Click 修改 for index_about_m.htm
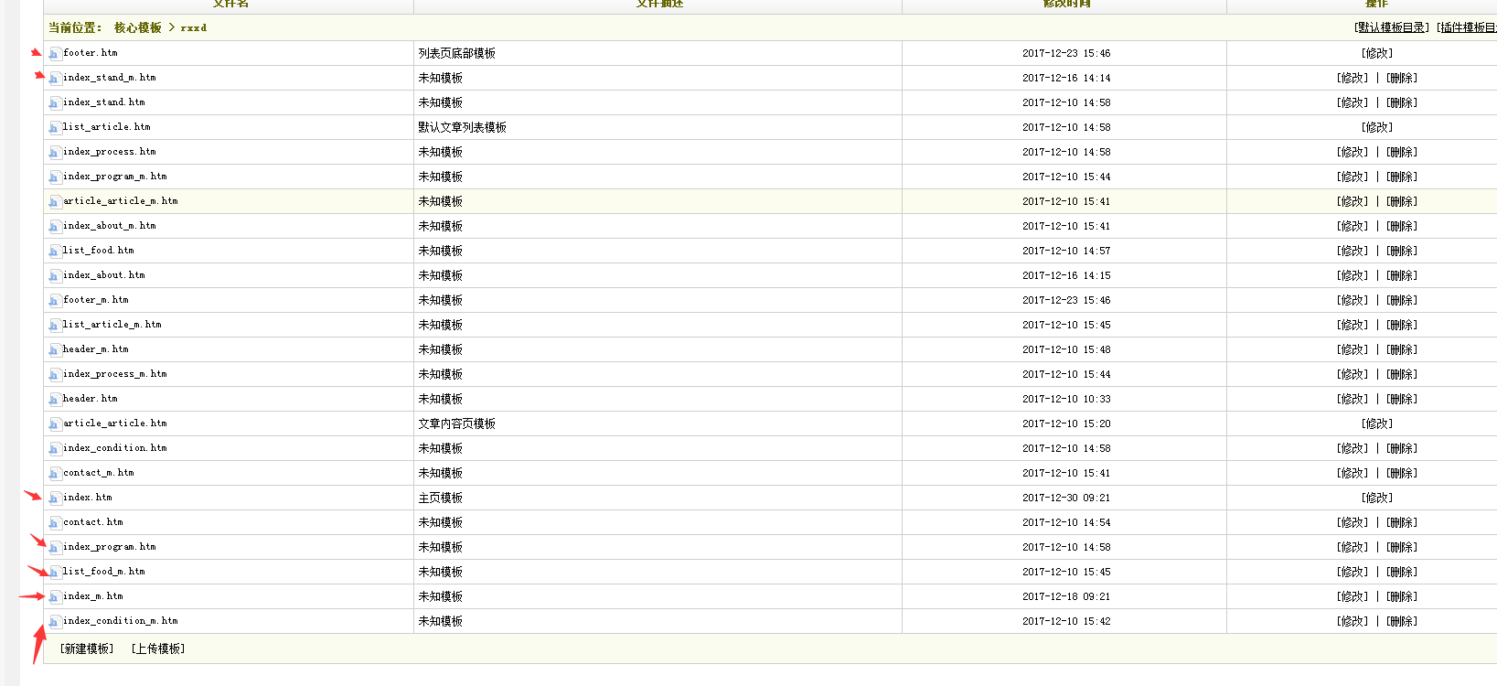Image resolution: width=1497 pixels, height=686 pixels. click(1353, 227)
